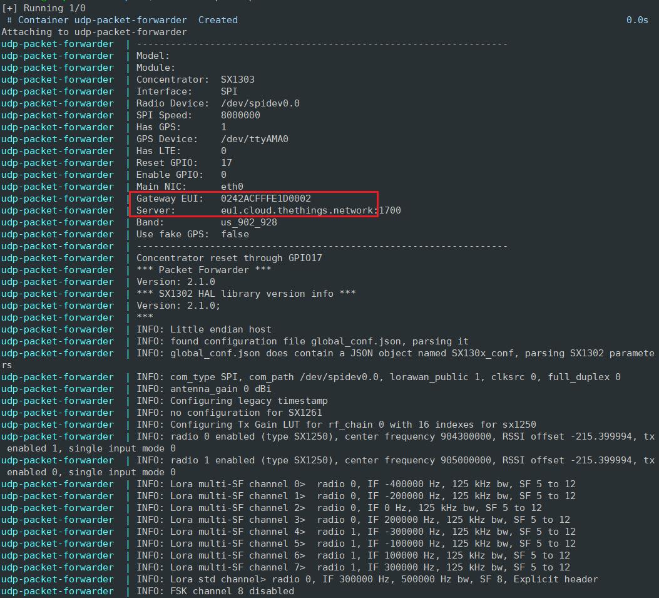659x598 pixels.
Task: Click the Gateway EUI value 0242ACFFFE1D0002
Action: point(265,198)
